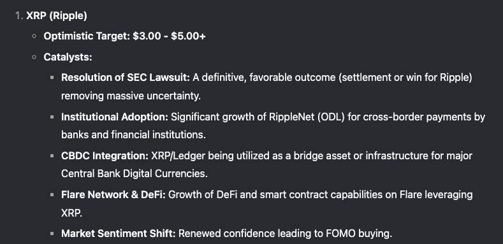503x244 pixels.
Task: Click the "CBDC Integration:" bold text
Action: pos(105,156)
